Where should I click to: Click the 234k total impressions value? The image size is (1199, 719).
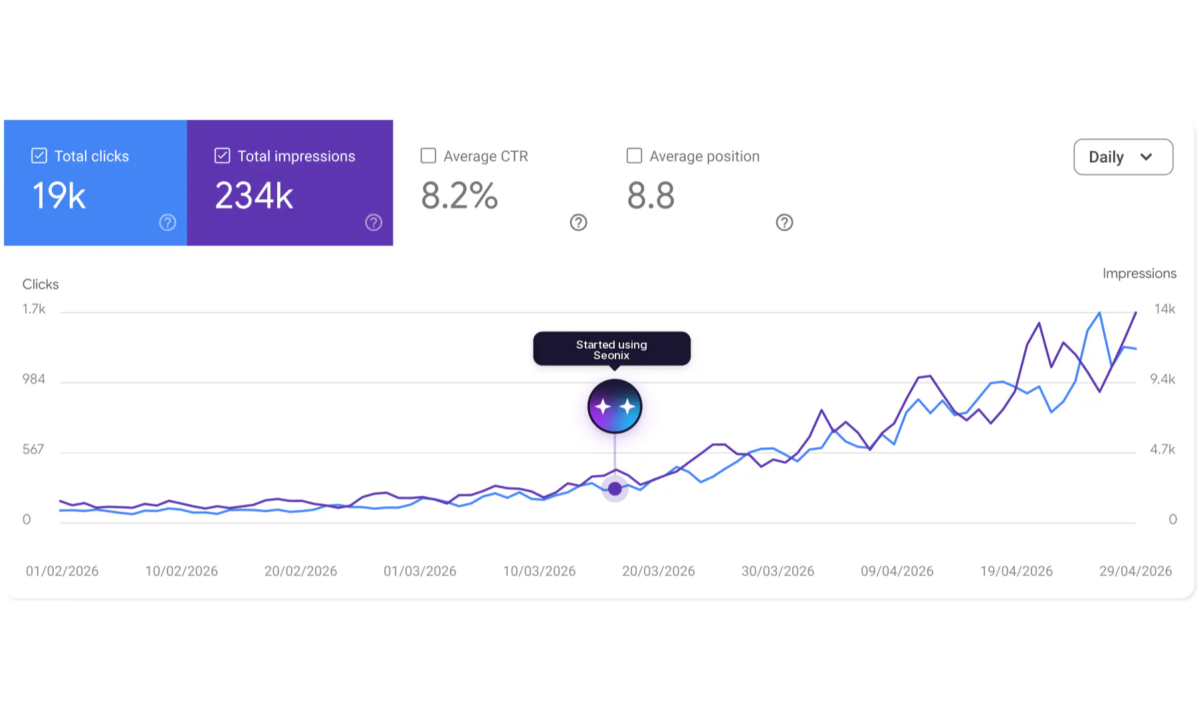254,196
